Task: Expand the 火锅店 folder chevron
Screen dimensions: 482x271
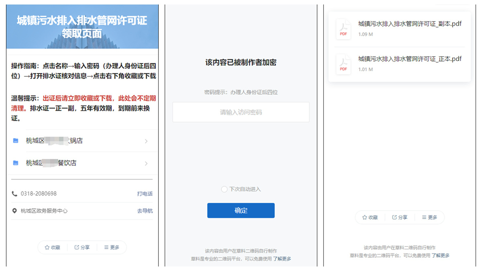Action: pyautogui.click(x=146, y=141)
